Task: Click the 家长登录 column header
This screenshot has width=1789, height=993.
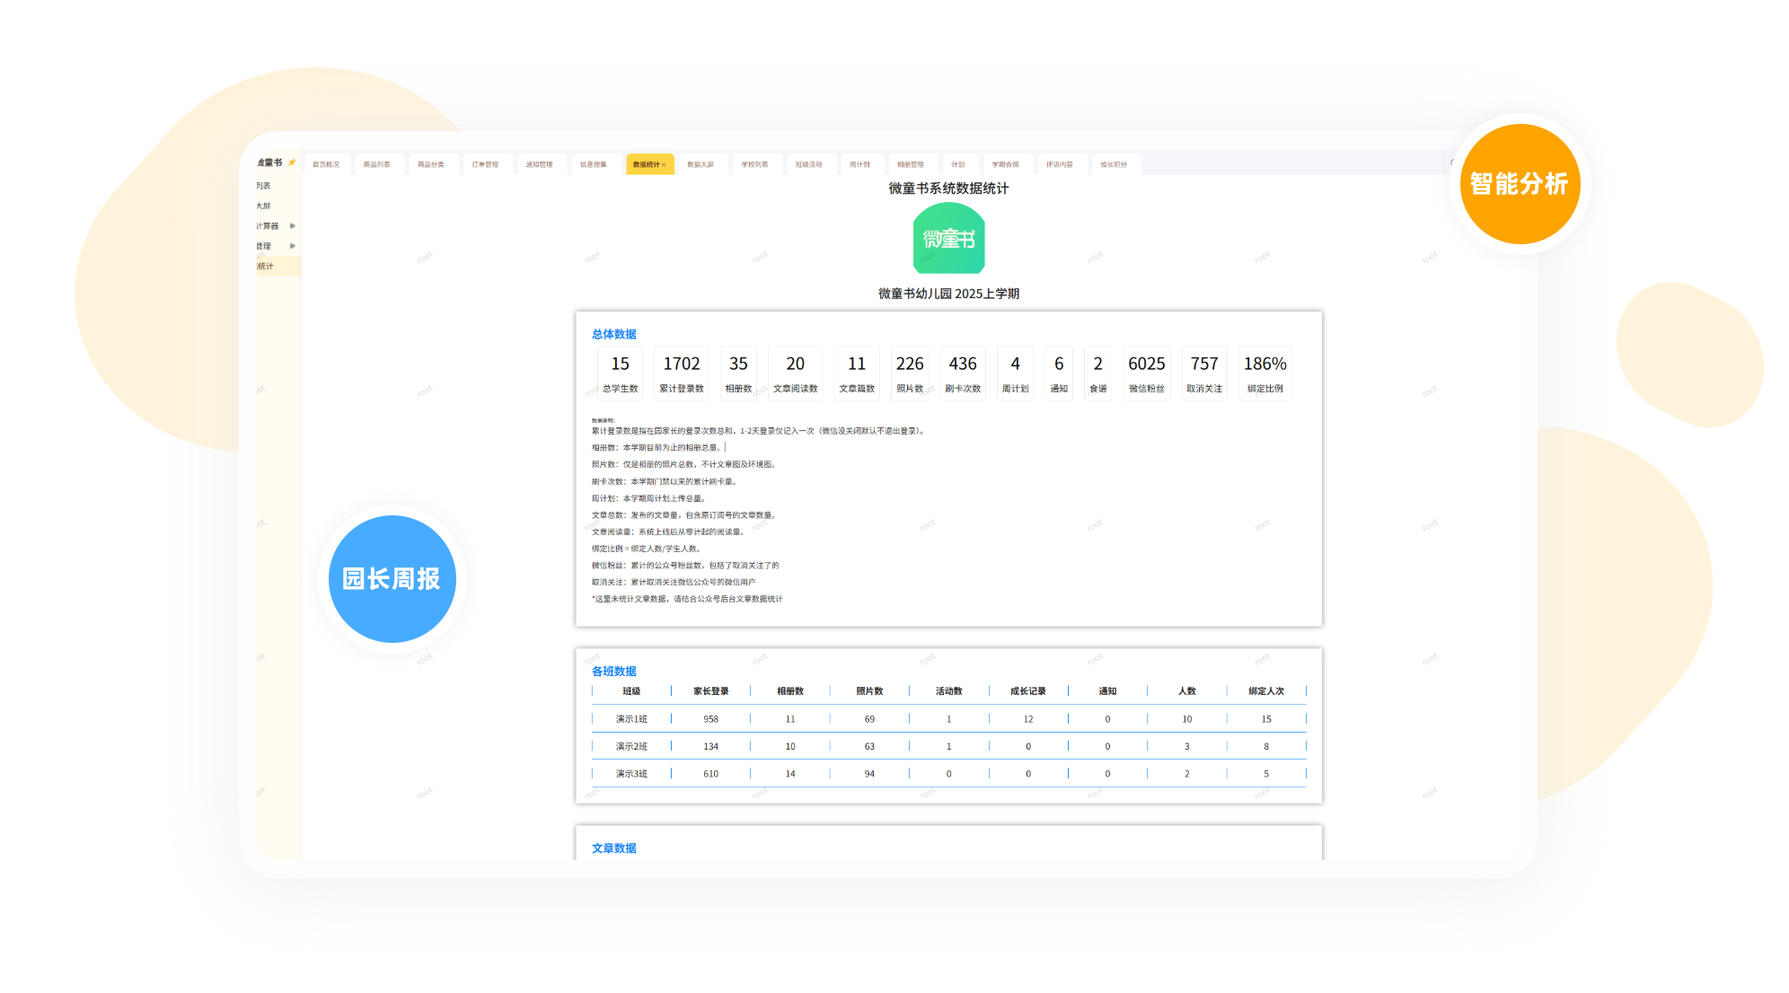Action: tap(710, 691)
